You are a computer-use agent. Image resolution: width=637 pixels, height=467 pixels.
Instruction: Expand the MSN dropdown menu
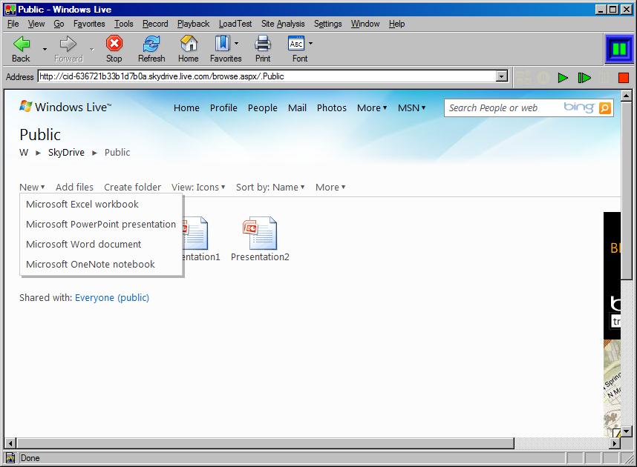[411, 108]
